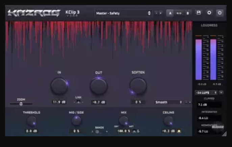
Task: Click the right meter peak dB value
Action: 217,84
